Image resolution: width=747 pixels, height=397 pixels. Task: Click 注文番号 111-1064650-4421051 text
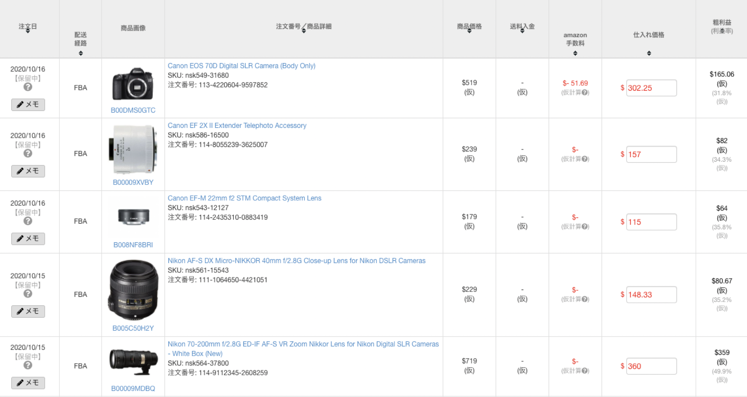coord(217,280)
